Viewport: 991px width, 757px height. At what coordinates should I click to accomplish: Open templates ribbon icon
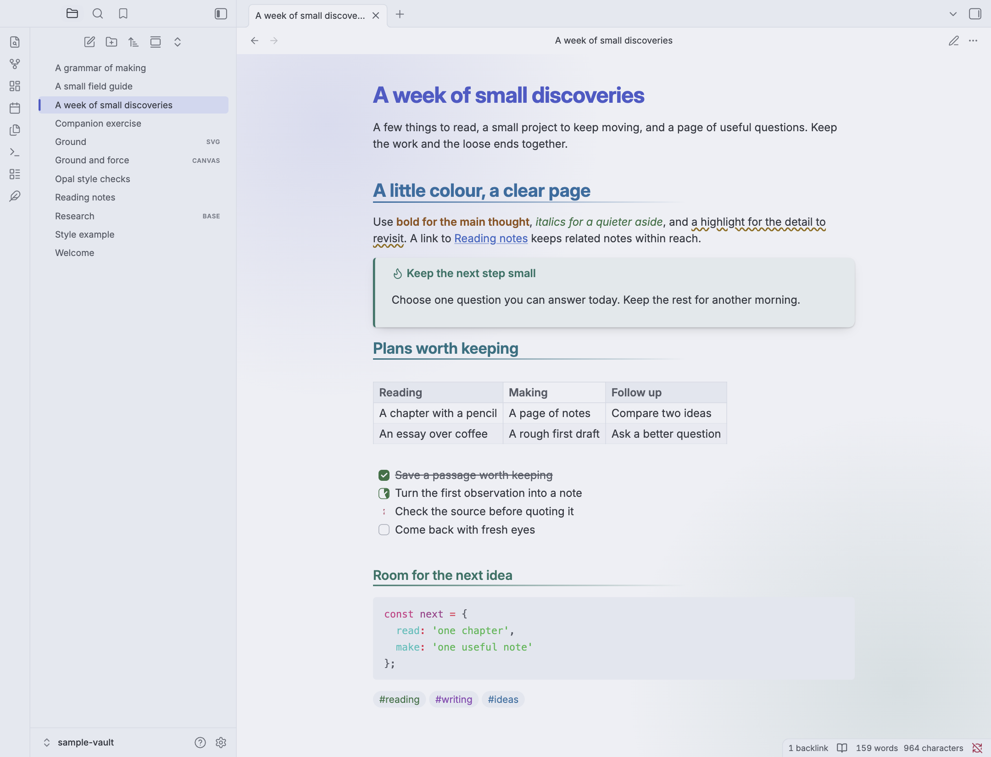(15, 130)
